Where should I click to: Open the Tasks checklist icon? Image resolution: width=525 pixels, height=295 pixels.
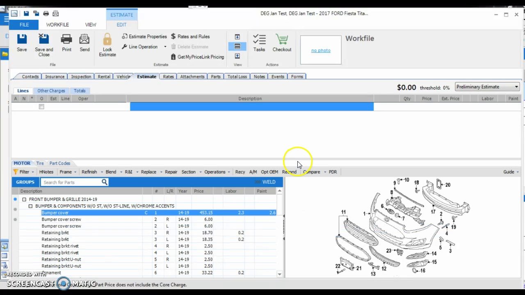coord(259,40)
